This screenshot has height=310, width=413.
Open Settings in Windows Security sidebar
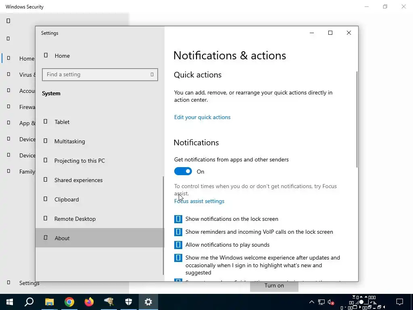point(29,283)
